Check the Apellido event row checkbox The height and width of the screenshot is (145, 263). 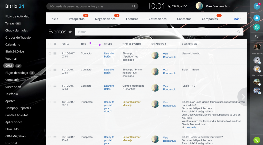[x=50, y=53]
